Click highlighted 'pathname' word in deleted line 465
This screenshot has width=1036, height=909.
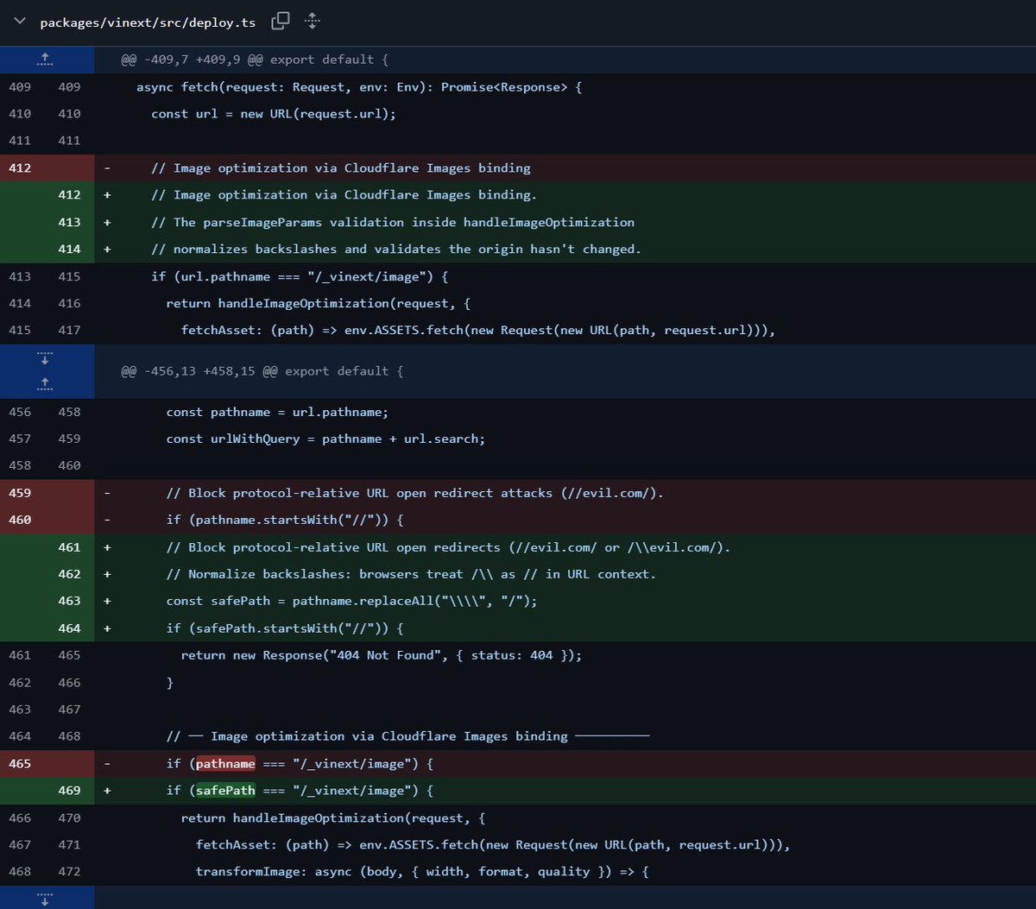[x=225, y=764]
